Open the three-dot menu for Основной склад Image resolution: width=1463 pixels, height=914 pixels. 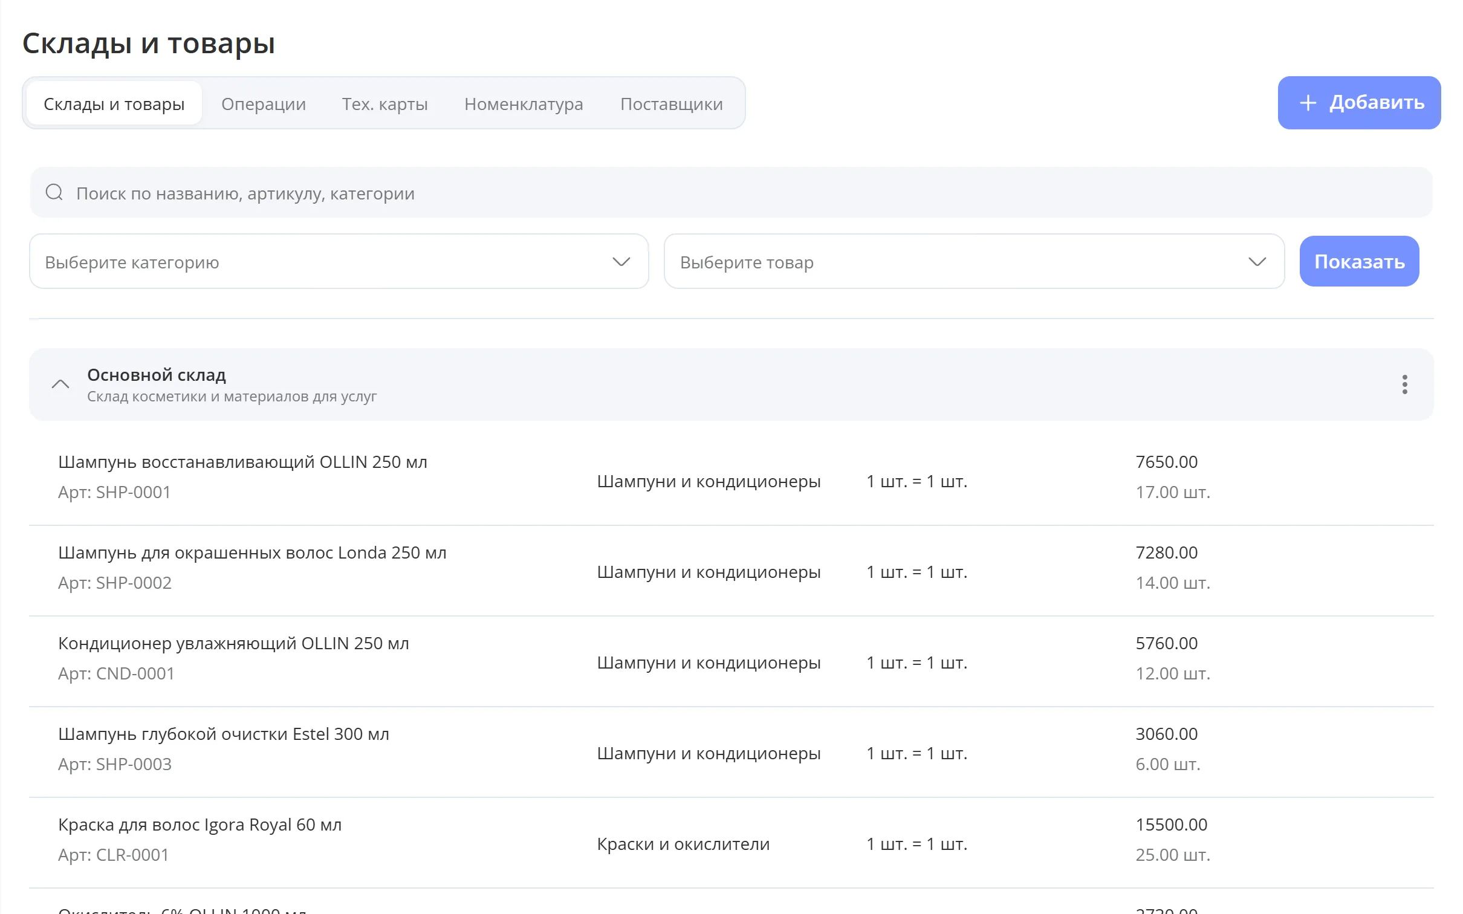(x=1404, y=384)
